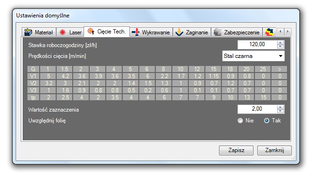The width and height of the screenshot is (313, 178).
Task: Click V1 cell with value 4.2
Action: (x=65, y=76)
